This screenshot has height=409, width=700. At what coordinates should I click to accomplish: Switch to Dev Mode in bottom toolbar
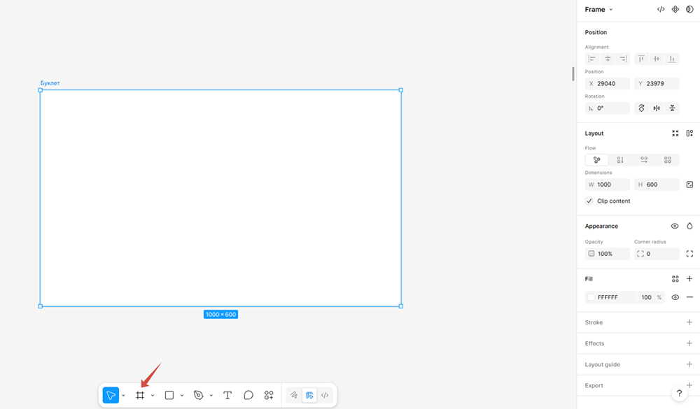pos(325,395)
